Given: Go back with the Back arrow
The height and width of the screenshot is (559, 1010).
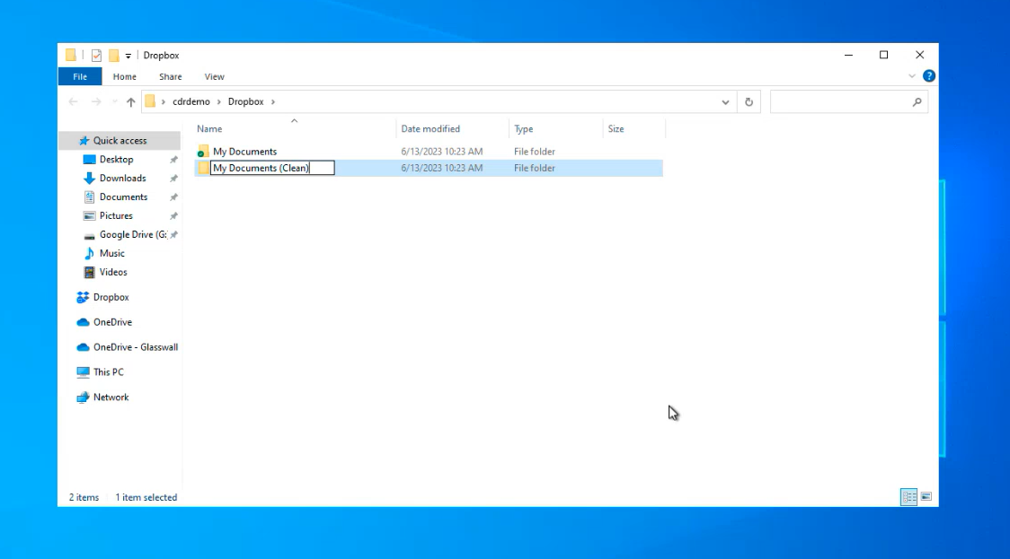Looking at the screenshot, I should (74, 101).
